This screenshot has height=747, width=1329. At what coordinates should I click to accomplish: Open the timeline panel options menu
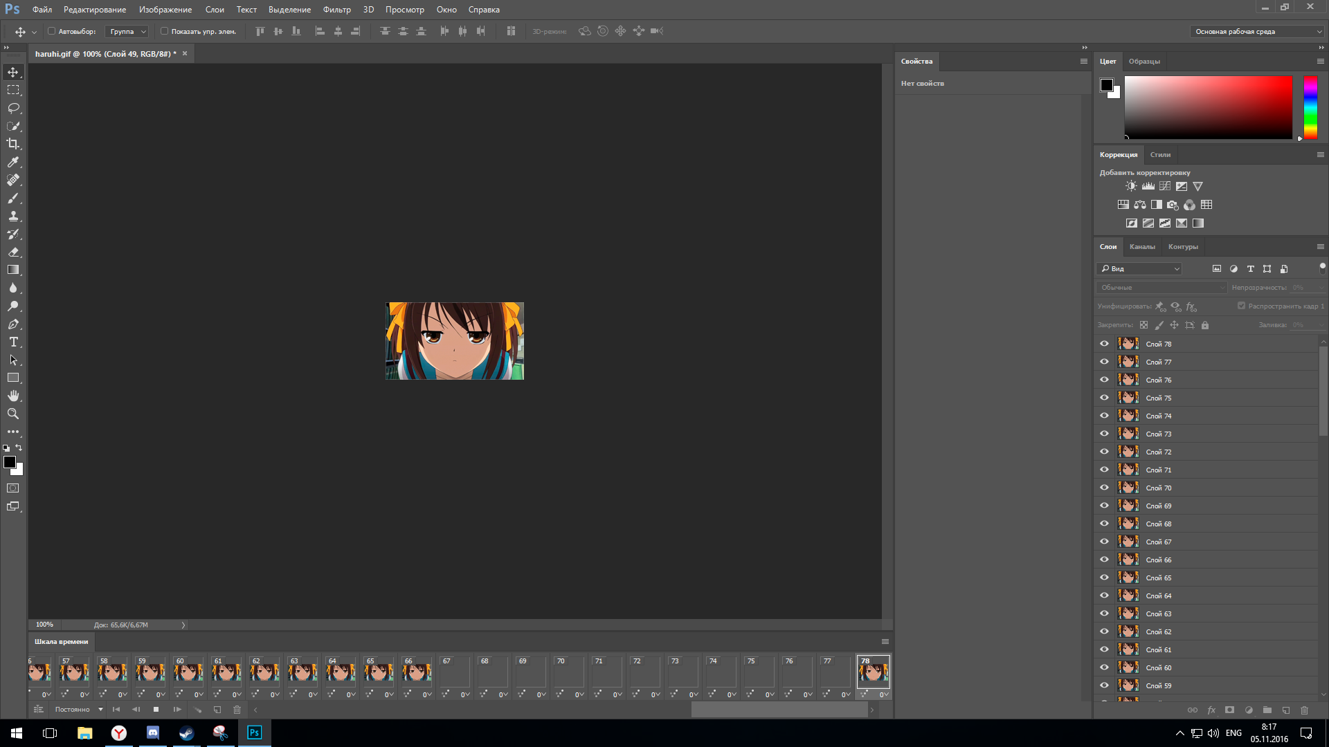tap(885, 641)
